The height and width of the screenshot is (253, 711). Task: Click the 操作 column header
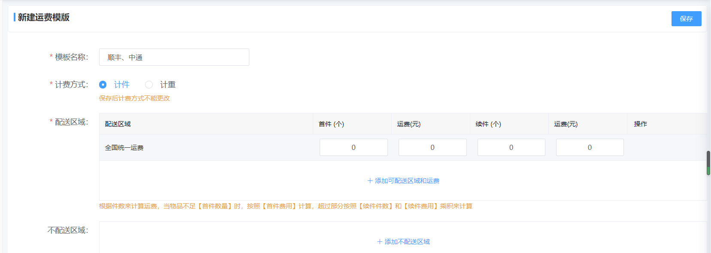pos(640,124)
